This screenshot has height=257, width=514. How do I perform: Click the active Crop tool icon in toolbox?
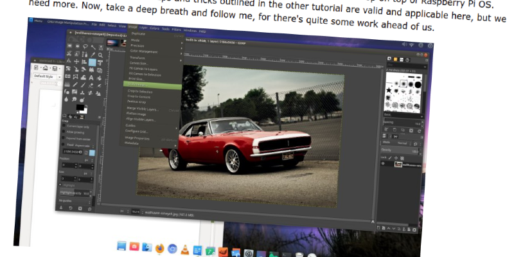[x=92, y=62]
